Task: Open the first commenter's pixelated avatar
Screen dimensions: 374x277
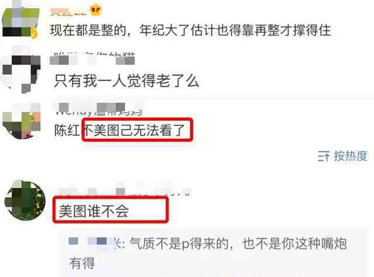Action: (20, 19)
